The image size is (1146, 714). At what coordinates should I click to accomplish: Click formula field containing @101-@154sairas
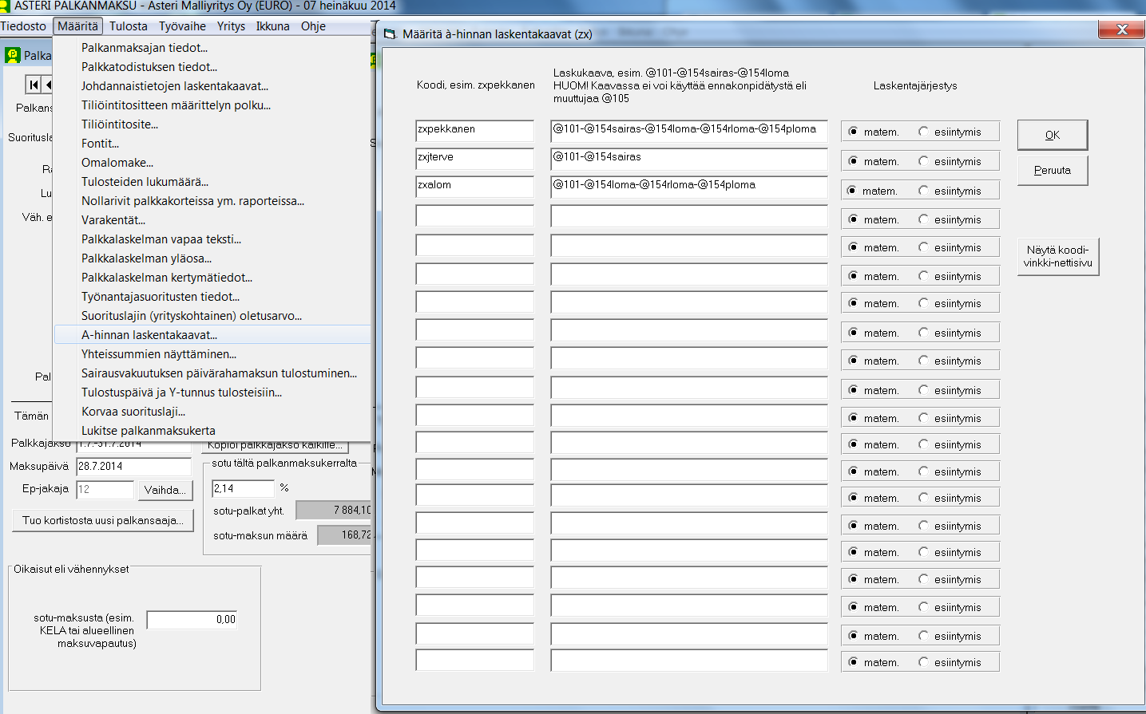689,159
